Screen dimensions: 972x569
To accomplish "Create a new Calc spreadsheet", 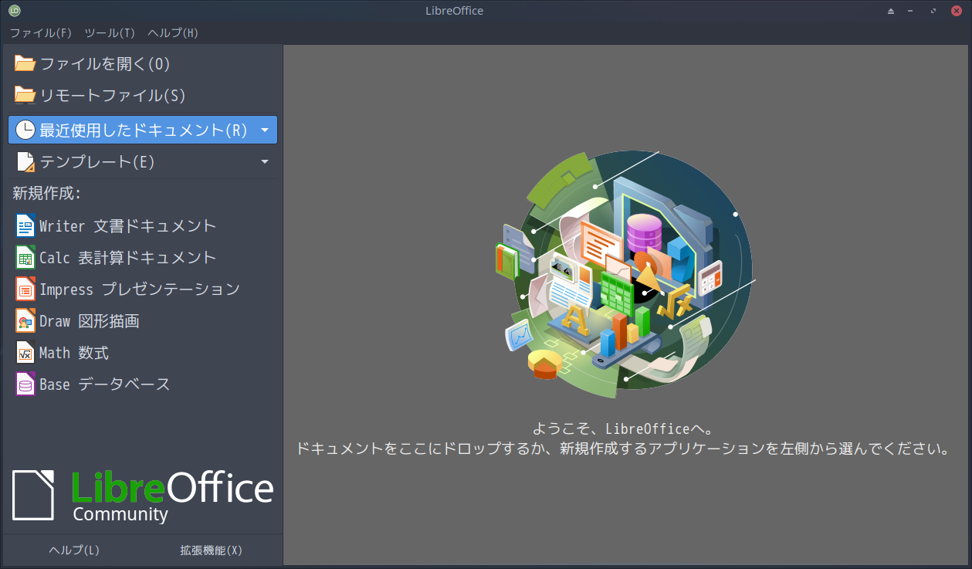I will (116, 257).
